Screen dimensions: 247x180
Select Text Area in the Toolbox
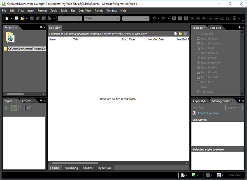[205, 91]
